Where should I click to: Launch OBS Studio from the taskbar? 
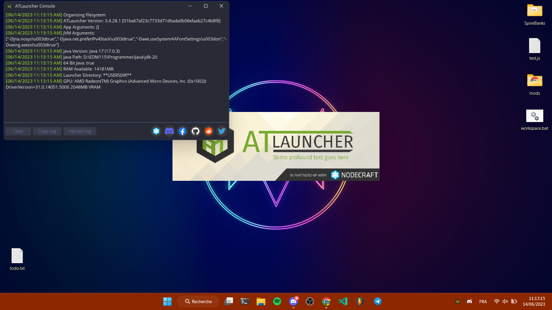tap(310, 301)
